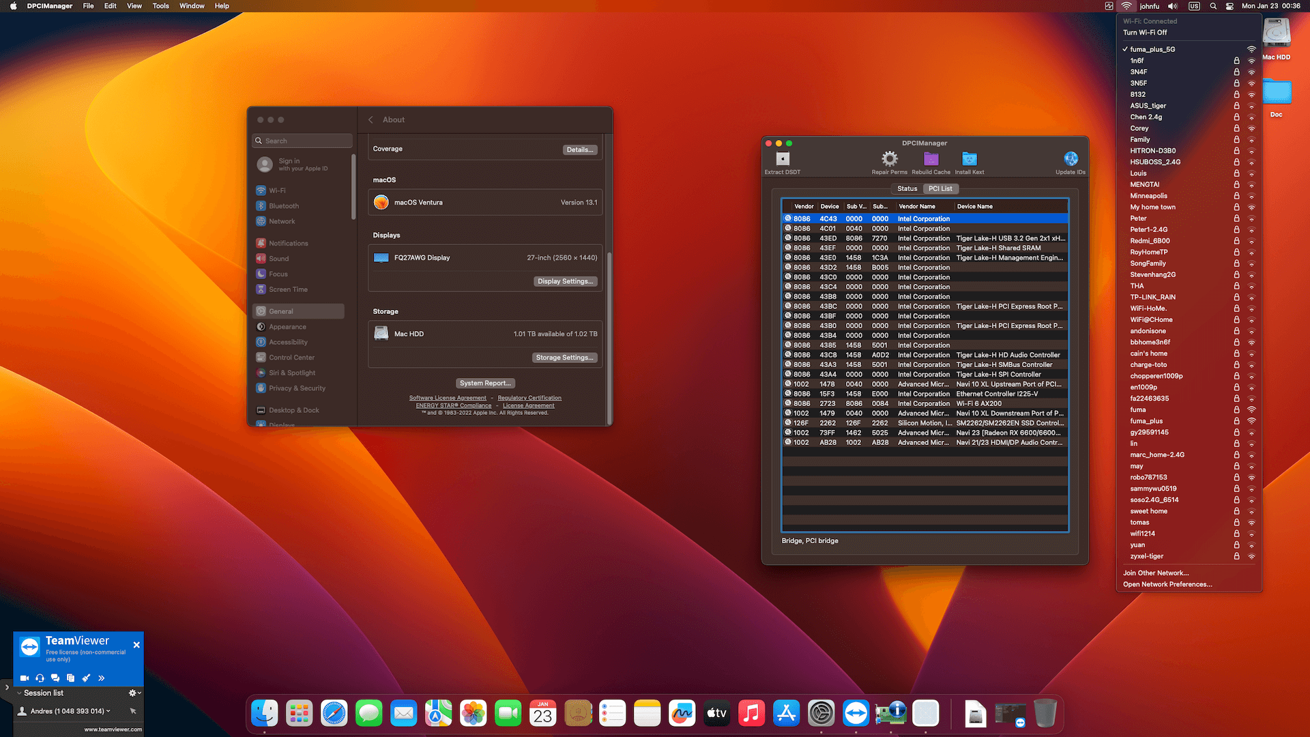The width and height of the screenshot is (1310, 737).
Task: Click the Spotlight search icon in menu bar
Action: 1213,5
